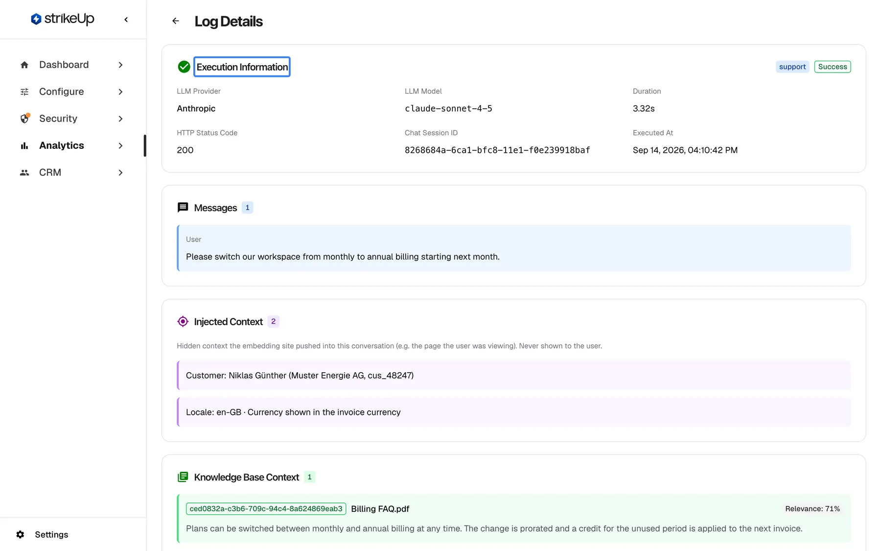Screen dimensions: 881x551
Task: Click the Execution Information heading
Action: pos(242,67)
